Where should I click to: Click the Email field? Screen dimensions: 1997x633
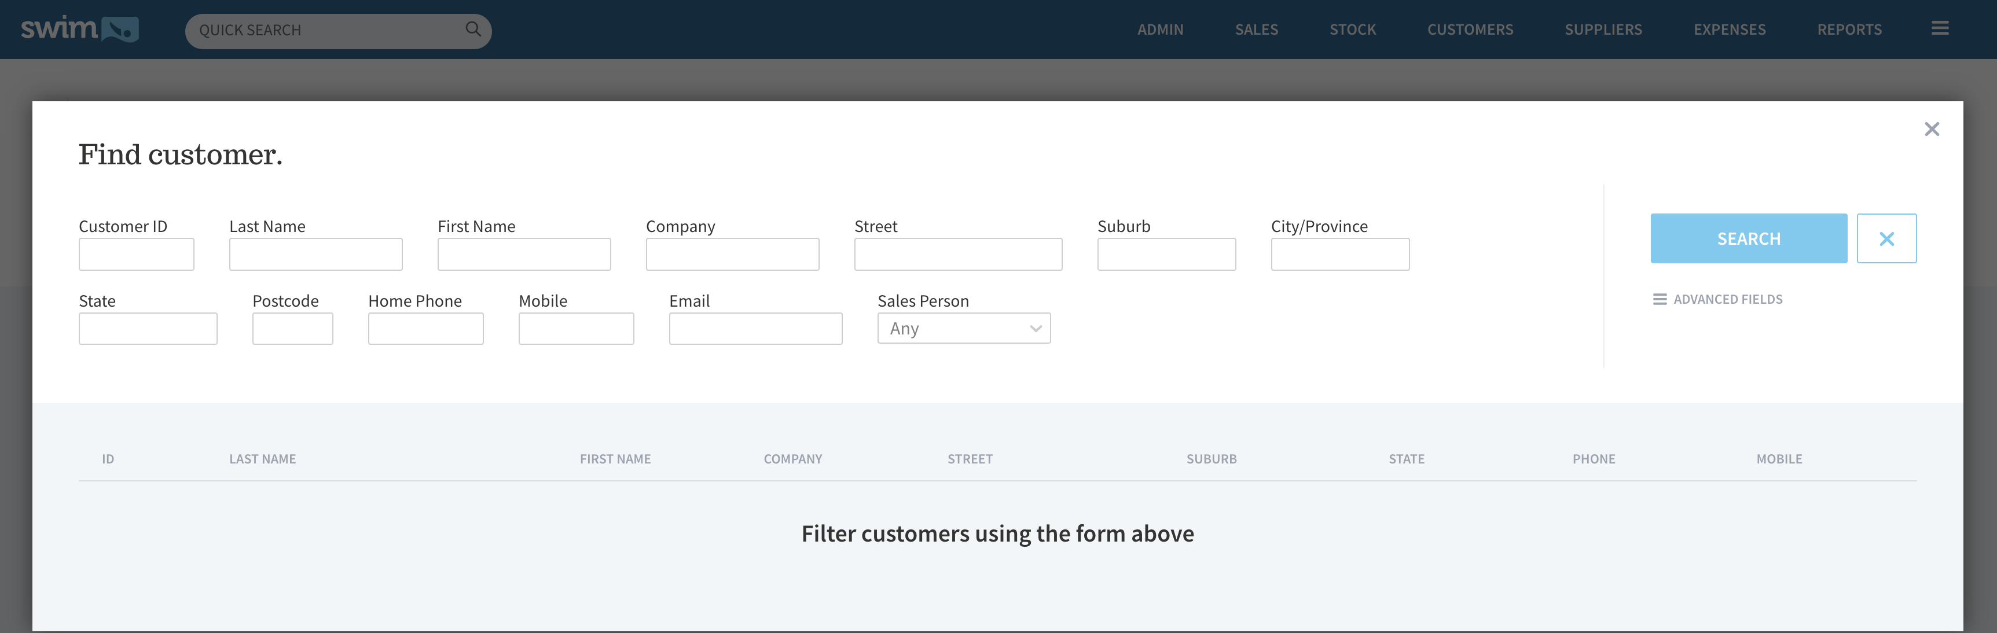756,329
